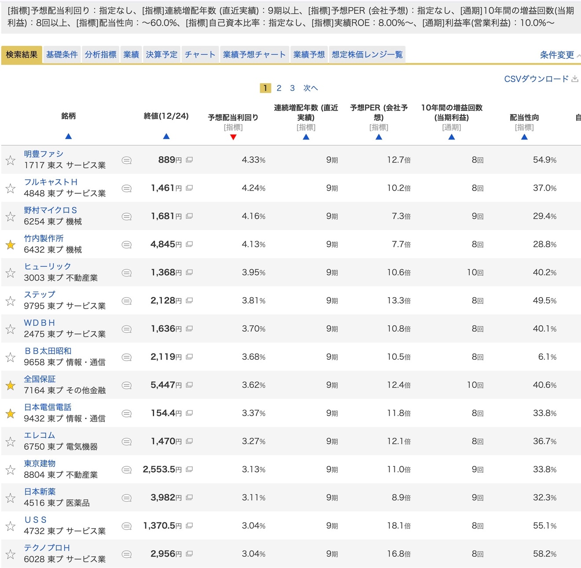The image size is (581, 568).
Task: Sort by 終値(12/24) column arrow
Action: click(x=166, y=136)
